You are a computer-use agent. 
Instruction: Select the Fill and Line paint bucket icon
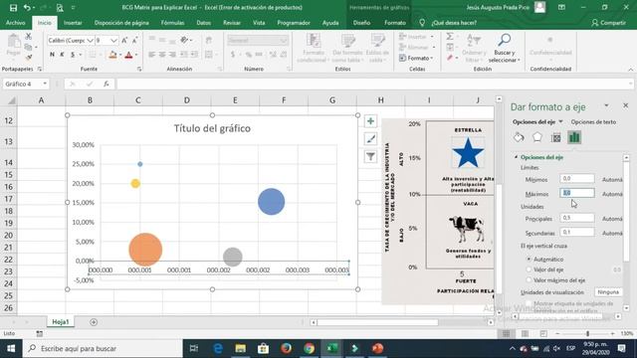519,137
